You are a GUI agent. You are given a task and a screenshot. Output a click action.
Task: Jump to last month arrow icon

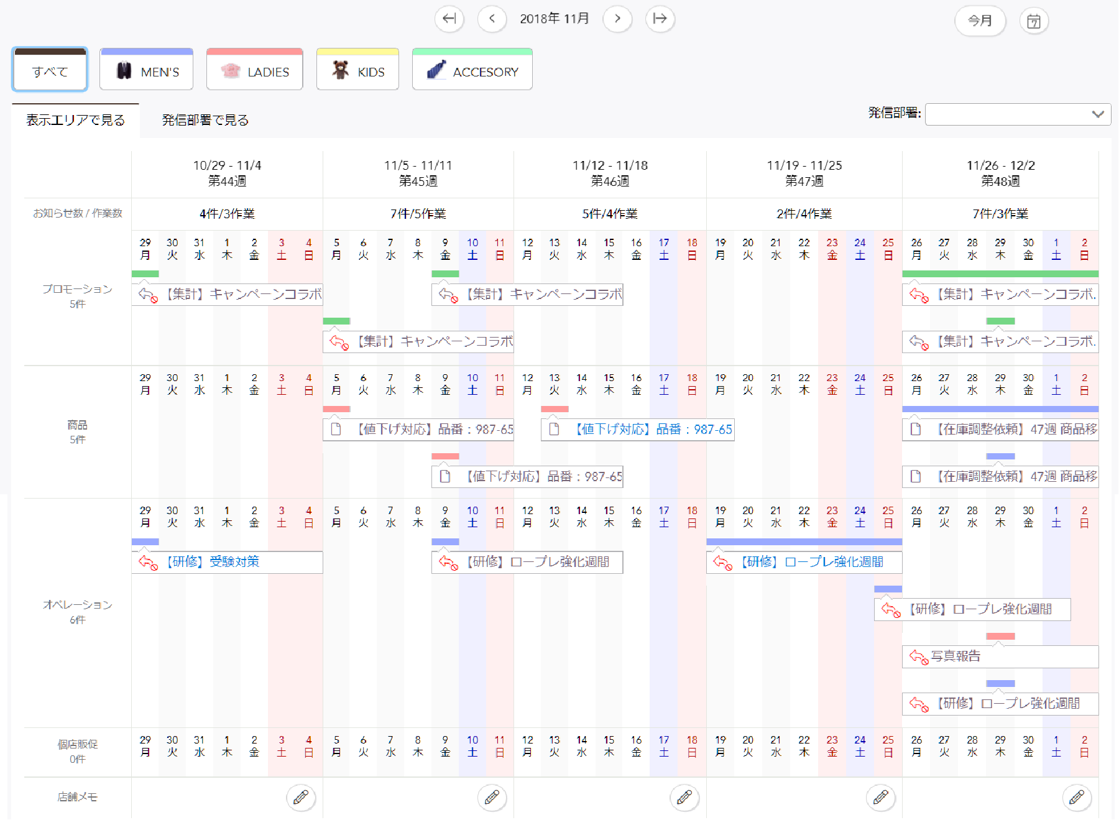[x=660, y=19]
